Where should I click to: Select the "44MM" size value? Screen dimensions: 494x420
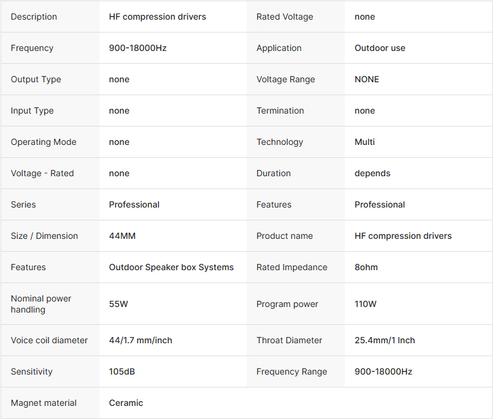pos(124,236)
